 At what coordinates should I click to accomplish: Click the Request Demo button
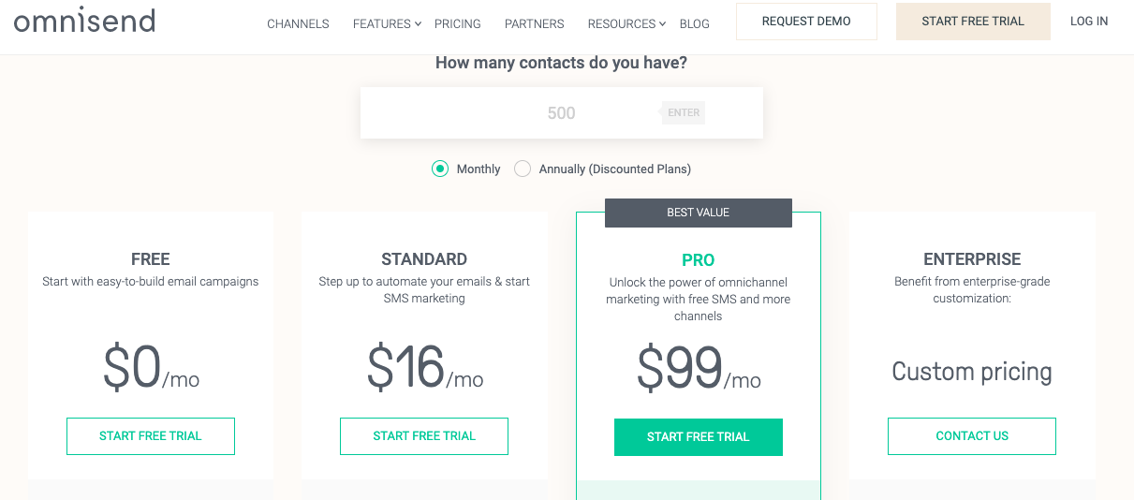point(806,22)
